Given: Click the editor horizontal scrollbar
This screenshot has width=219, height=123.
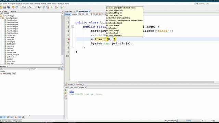Looking at the screenshot, I should 146,82.
